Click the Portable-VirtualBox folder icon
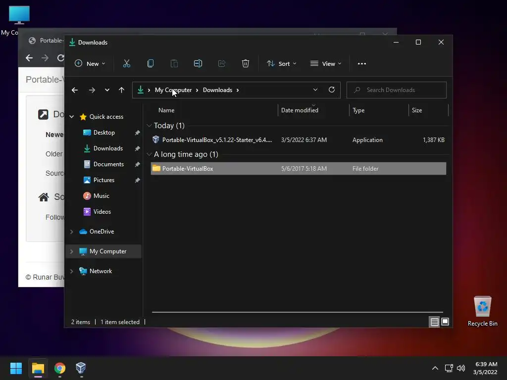 pos(156,168)
